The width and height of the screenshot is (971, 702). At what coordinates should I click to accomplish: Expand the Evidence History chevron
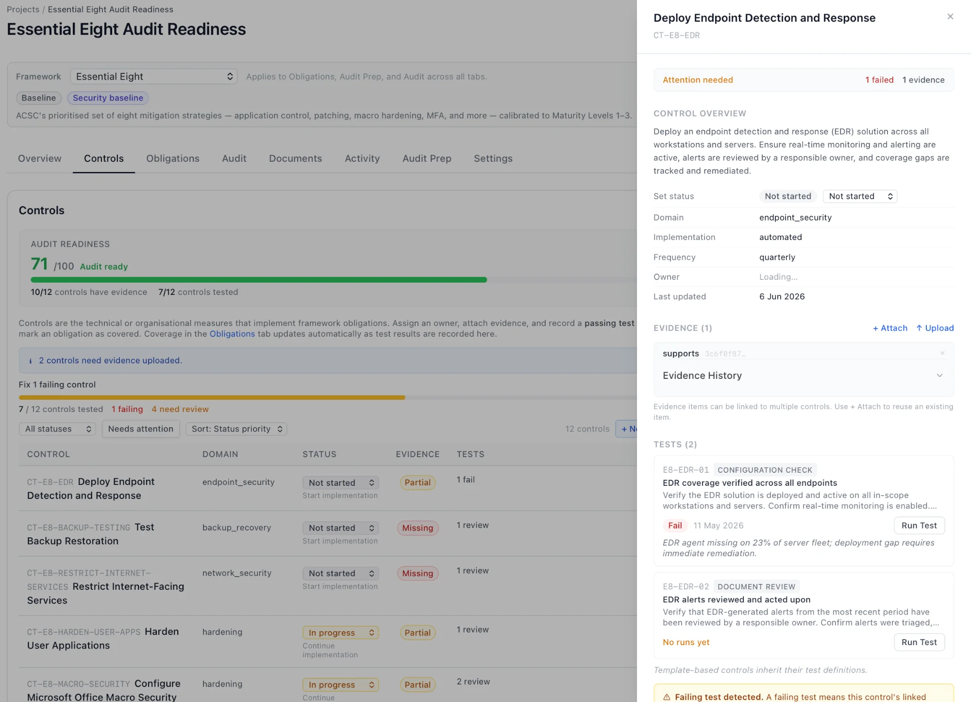939,376
